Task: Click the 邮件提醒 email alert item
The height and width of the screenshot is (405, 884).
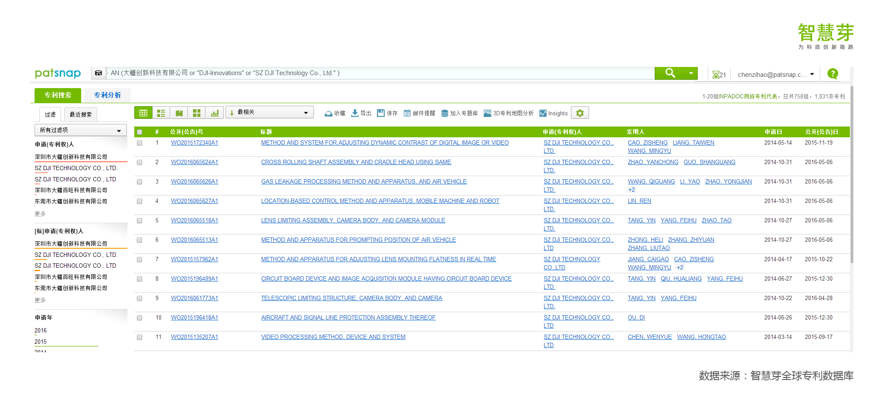Action: [x=419, y=113]
